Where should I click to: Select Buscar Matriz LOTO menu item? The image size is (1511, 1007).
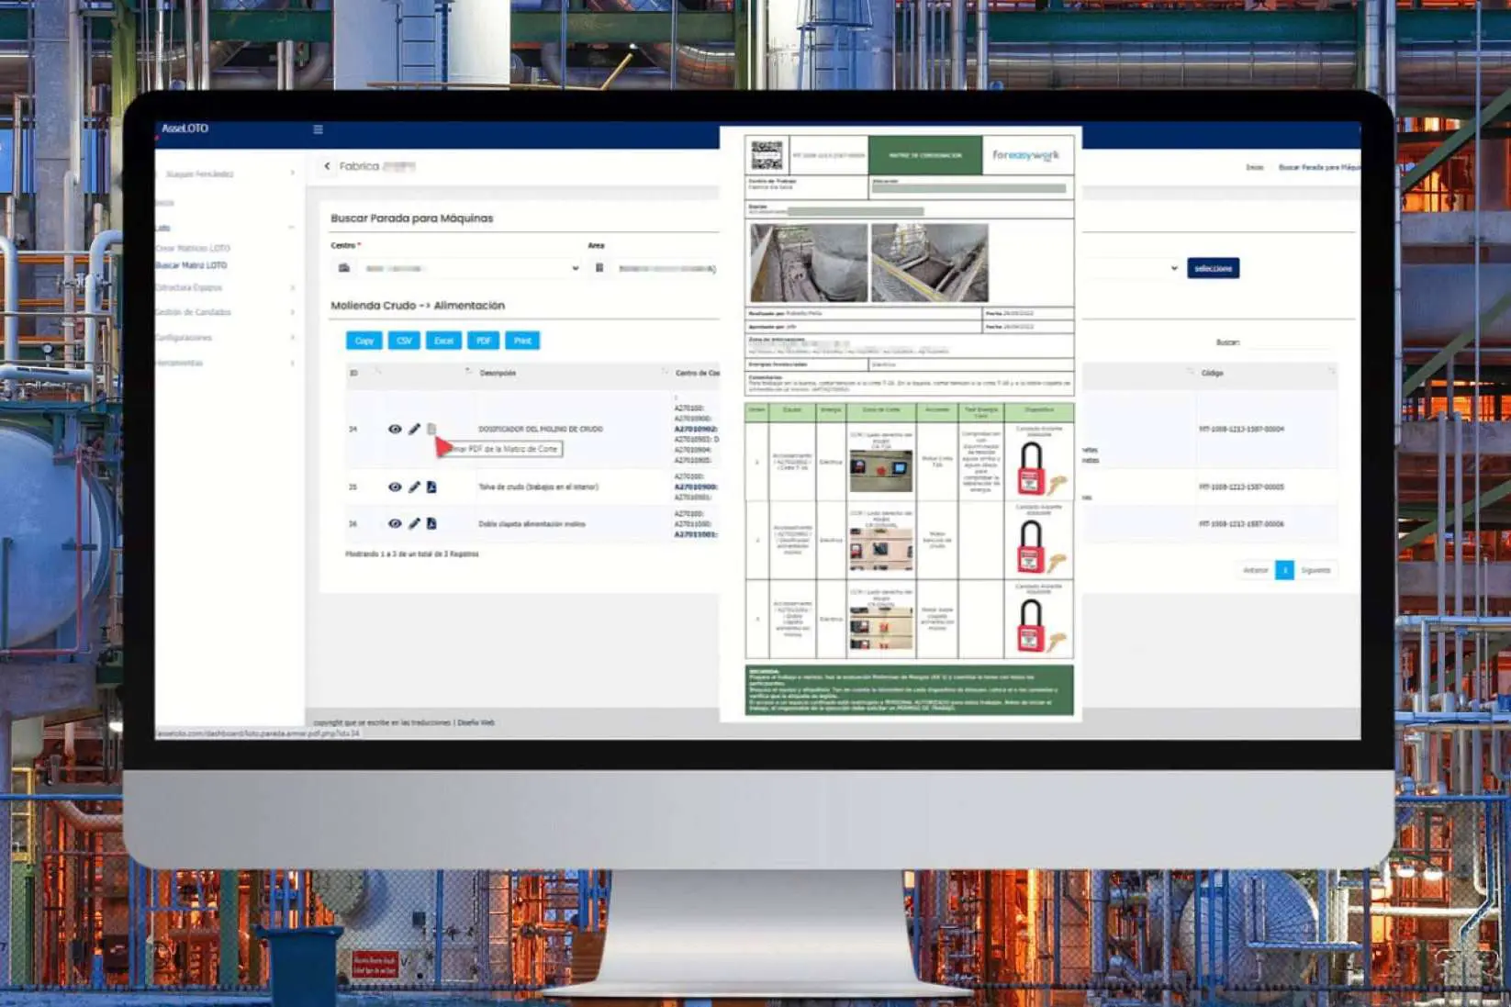click(191, 265)
